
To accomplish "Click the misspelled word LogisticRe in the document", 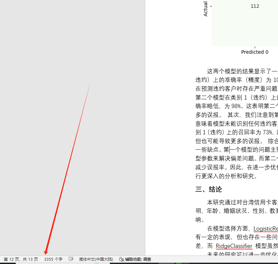I will click(x=266, y=229).
